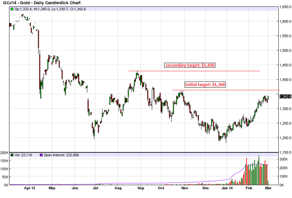
Task: Click the Jan 14 date axis label
Action: (x=227, y=188)
